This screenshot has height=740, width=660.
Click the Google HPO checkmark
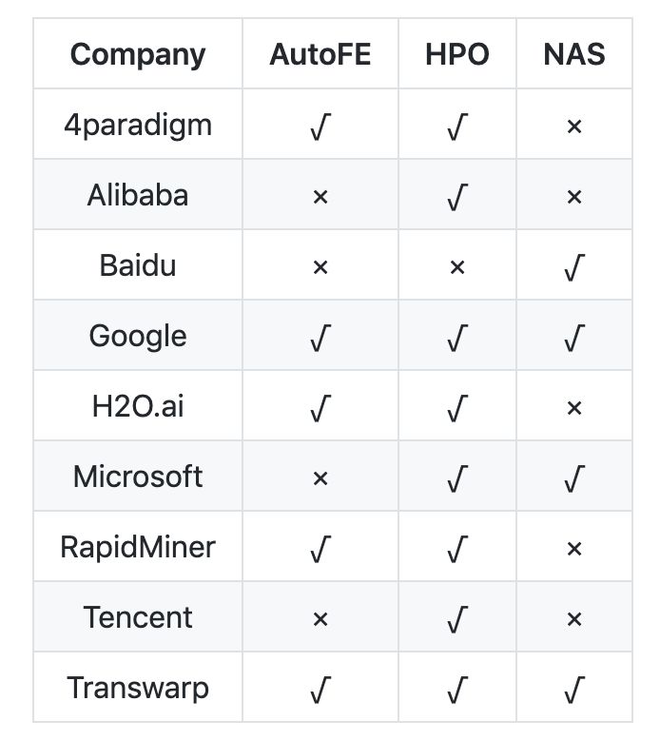456,338
